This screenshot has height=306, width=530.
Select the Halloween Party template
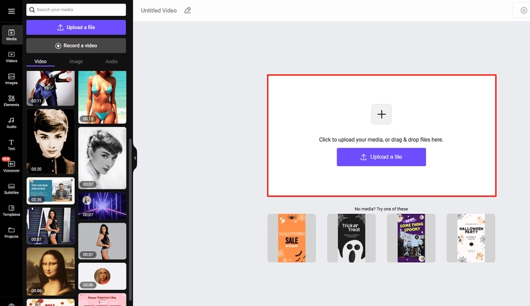(x=471, y=238)
